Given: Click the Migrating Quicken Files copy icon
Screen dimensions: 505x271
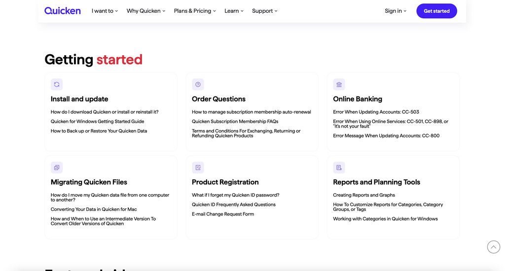Looking at the screenshot, I should 57,168.
